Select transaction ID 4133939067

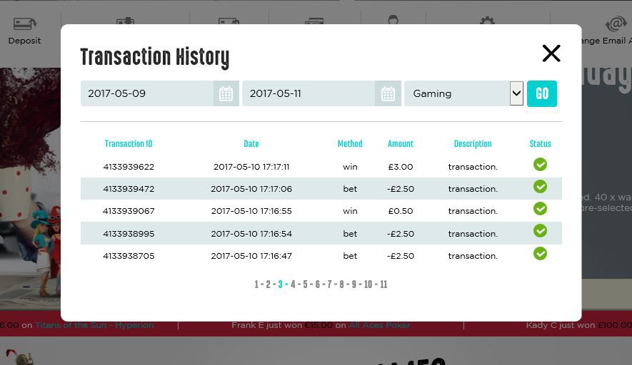(x=129, y=211)
